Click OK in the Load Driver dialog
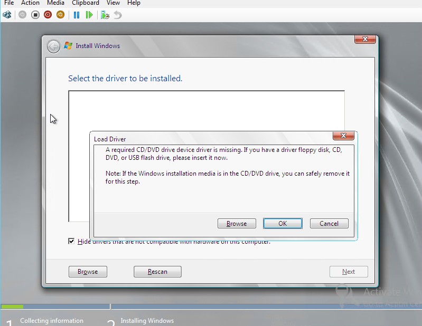This screenshot has height=326, width=422. (283, 223)
